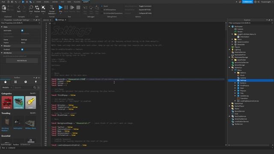Click the Toolbox search magnifier icon
Screen dimensions: 274x154
[x=35, y=87]
